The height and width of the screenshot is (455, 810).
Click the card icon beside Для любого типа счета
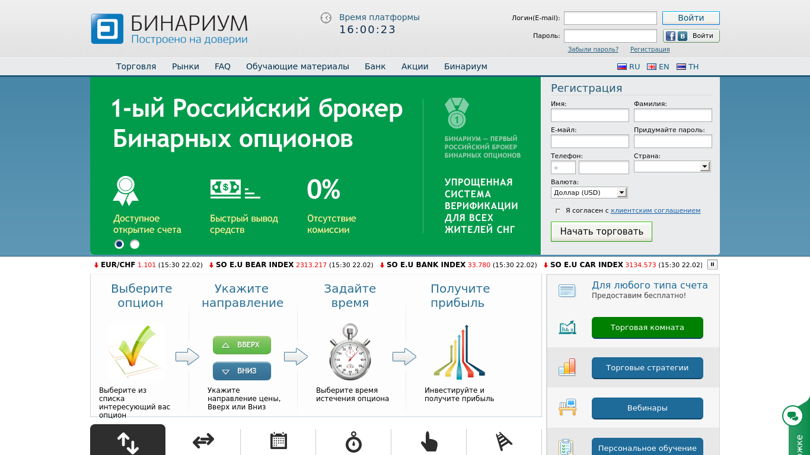point(567,291)
